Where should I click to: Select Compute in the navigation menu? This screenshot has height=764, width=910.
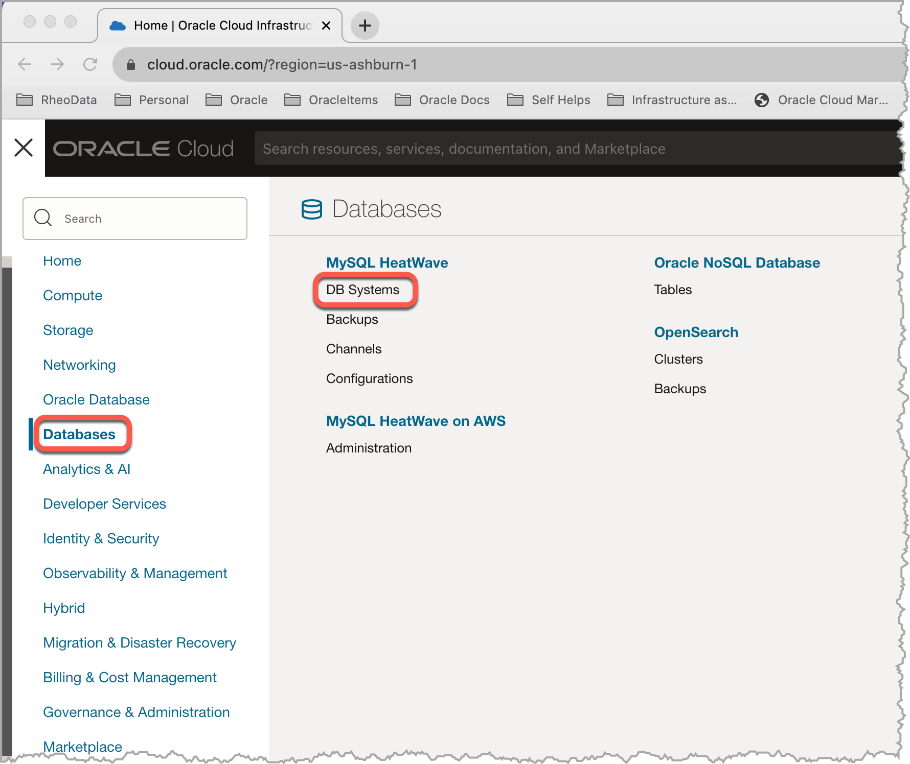[x=73, y=296]
